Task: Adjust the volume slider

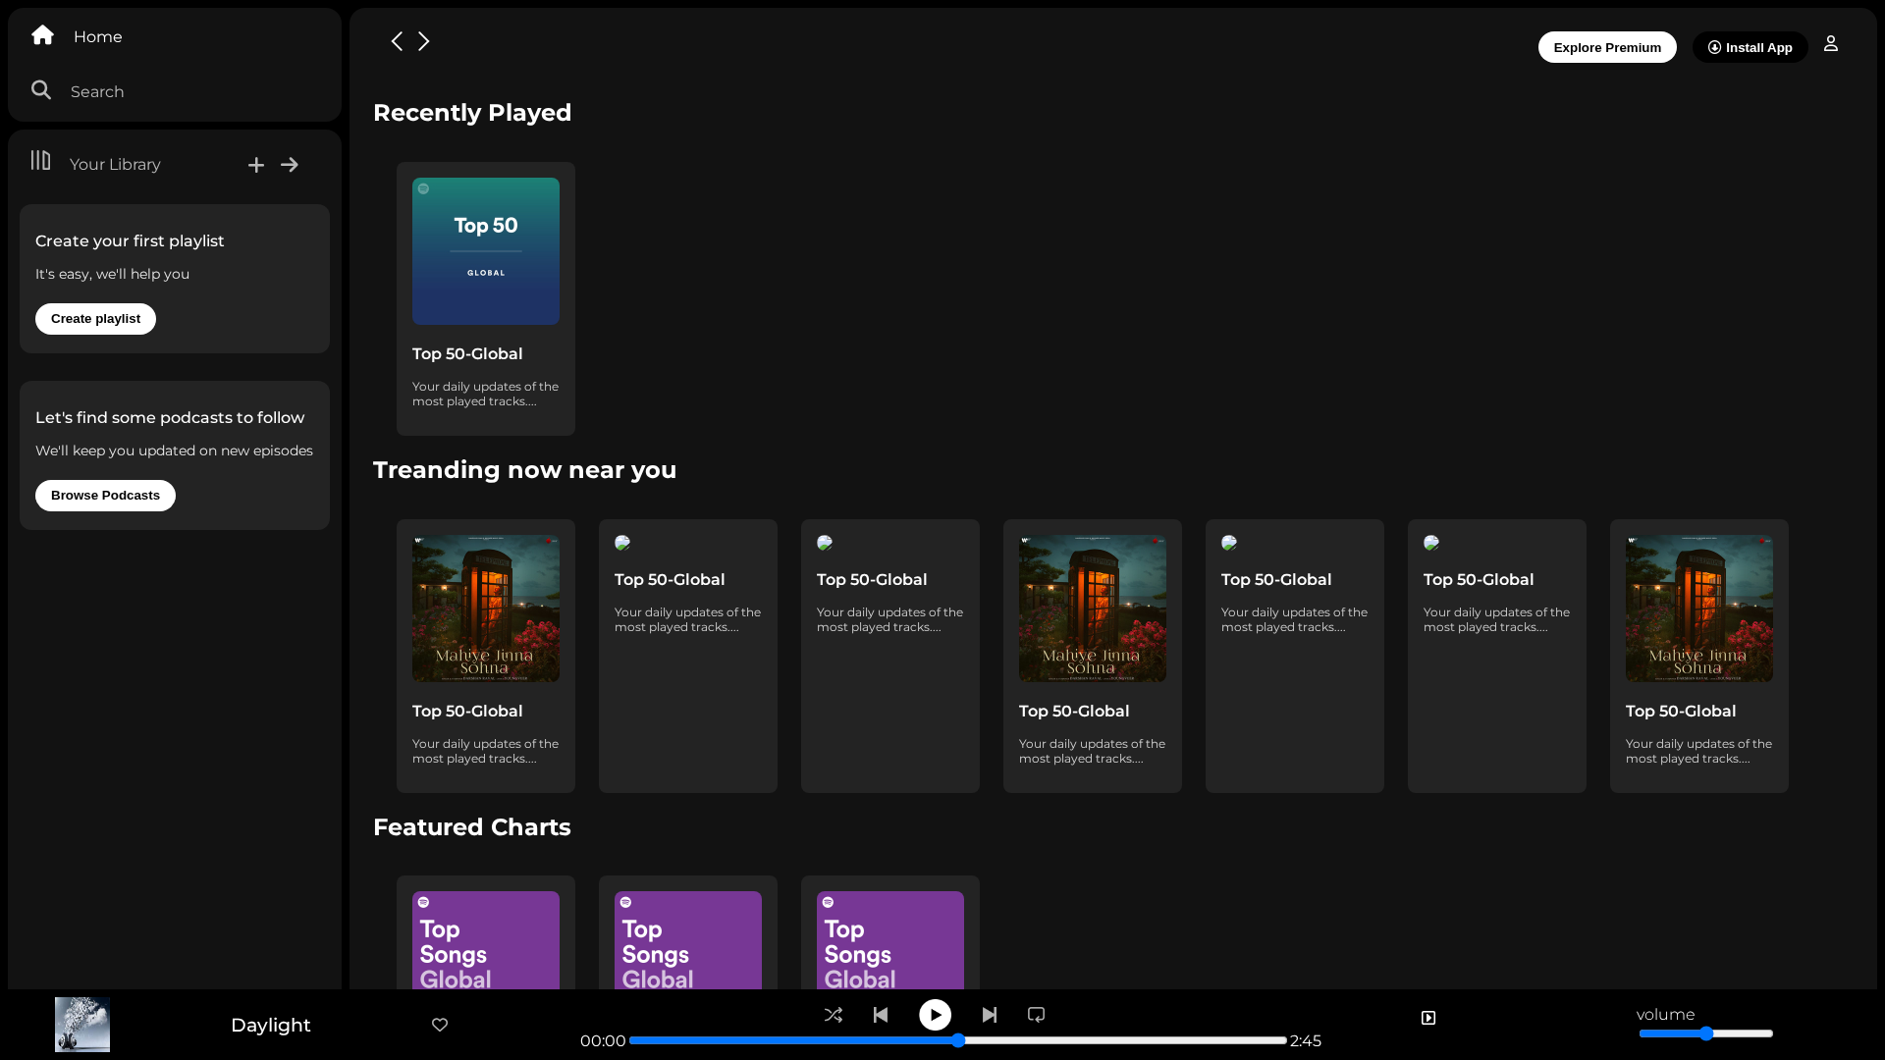Action: (x=1706, y=1033)
